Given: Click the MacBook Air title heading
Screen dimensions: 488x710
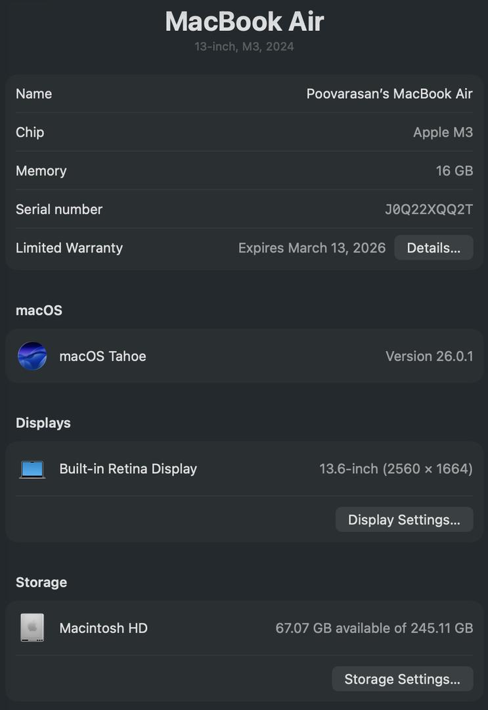Looking at the screenshot, I should point(244,22).
